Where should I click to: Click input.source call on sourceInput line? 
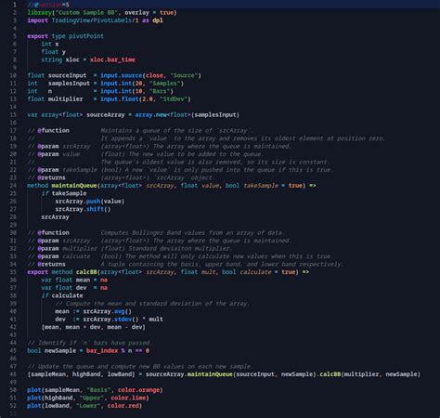coord(121,75)
